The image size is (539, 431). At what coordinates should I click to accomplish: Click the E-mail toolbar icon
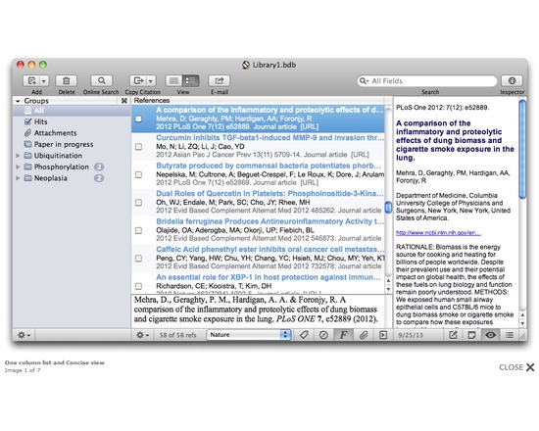coord(219,80)
